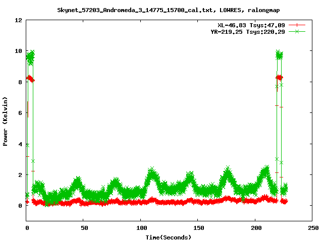Viewport: 323px width, 242px height.
Task: Click x-axis tick label 200
Action: coord(256,228)
